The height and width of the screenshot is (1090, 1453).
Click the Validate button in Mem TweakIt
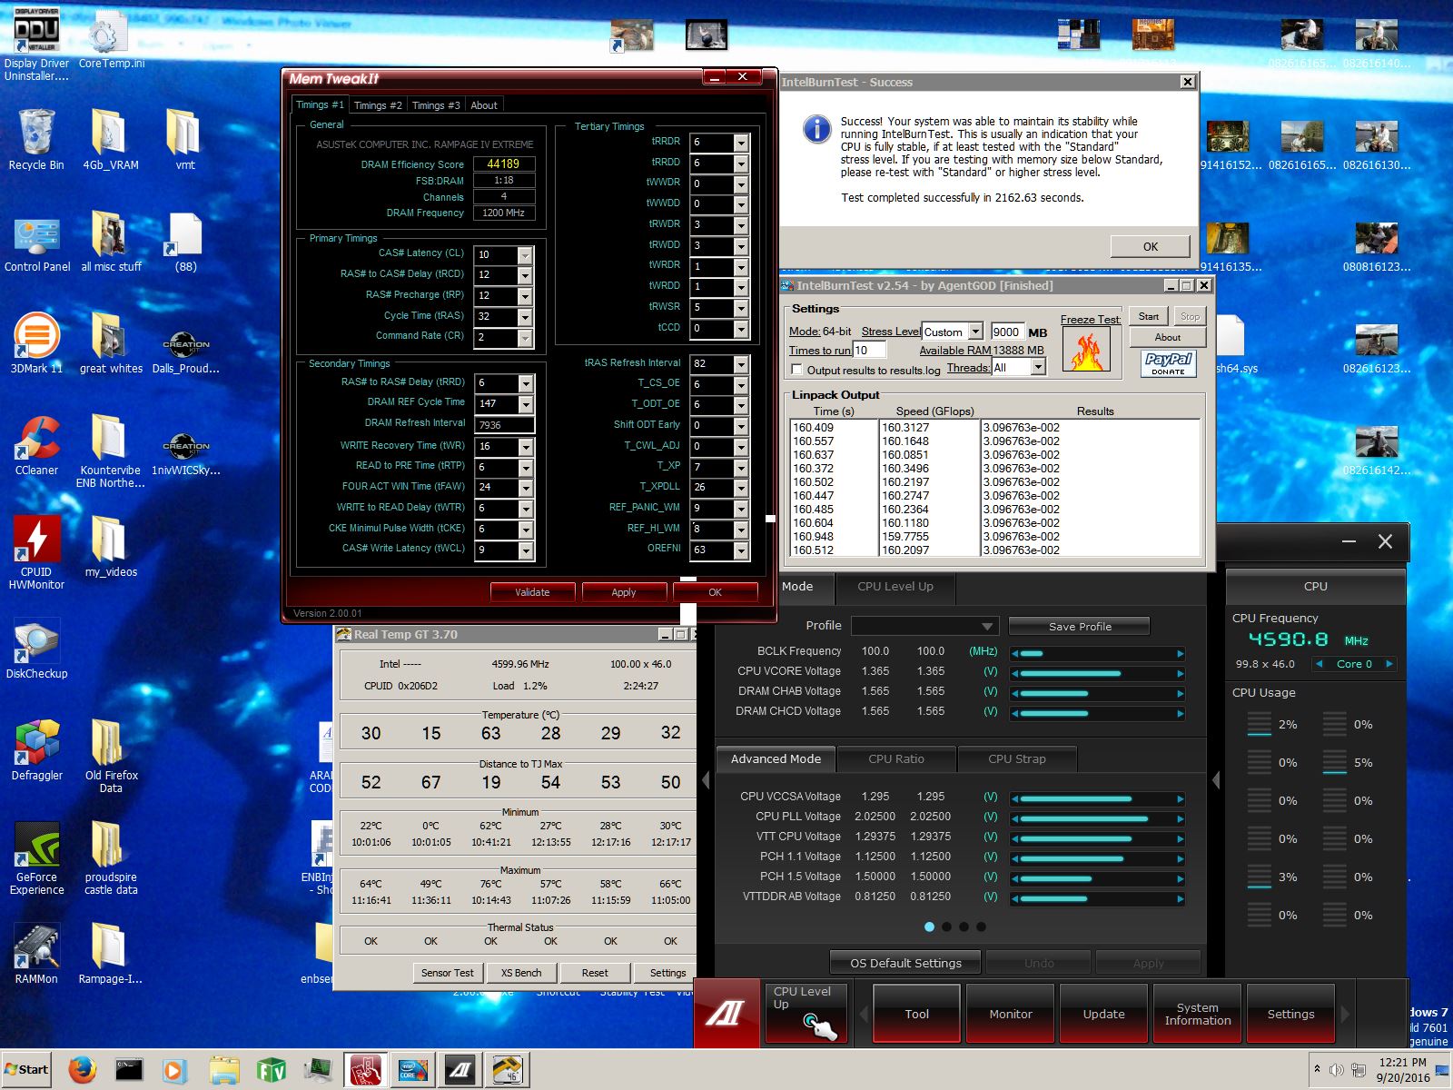point(532,592)
